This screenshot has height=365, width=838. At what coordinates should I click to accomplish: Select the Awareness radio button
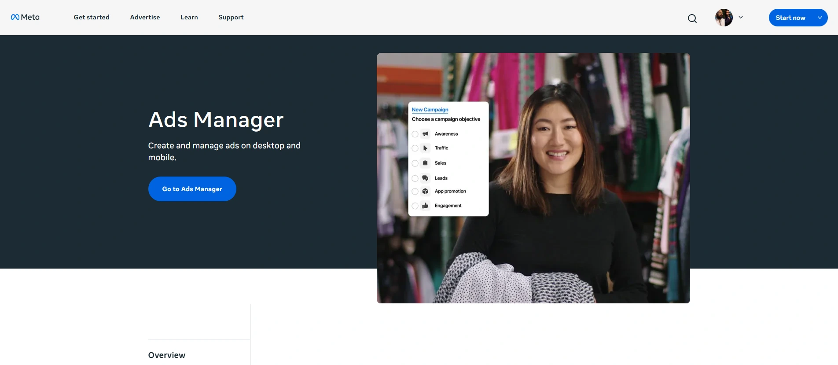[415, 134]
